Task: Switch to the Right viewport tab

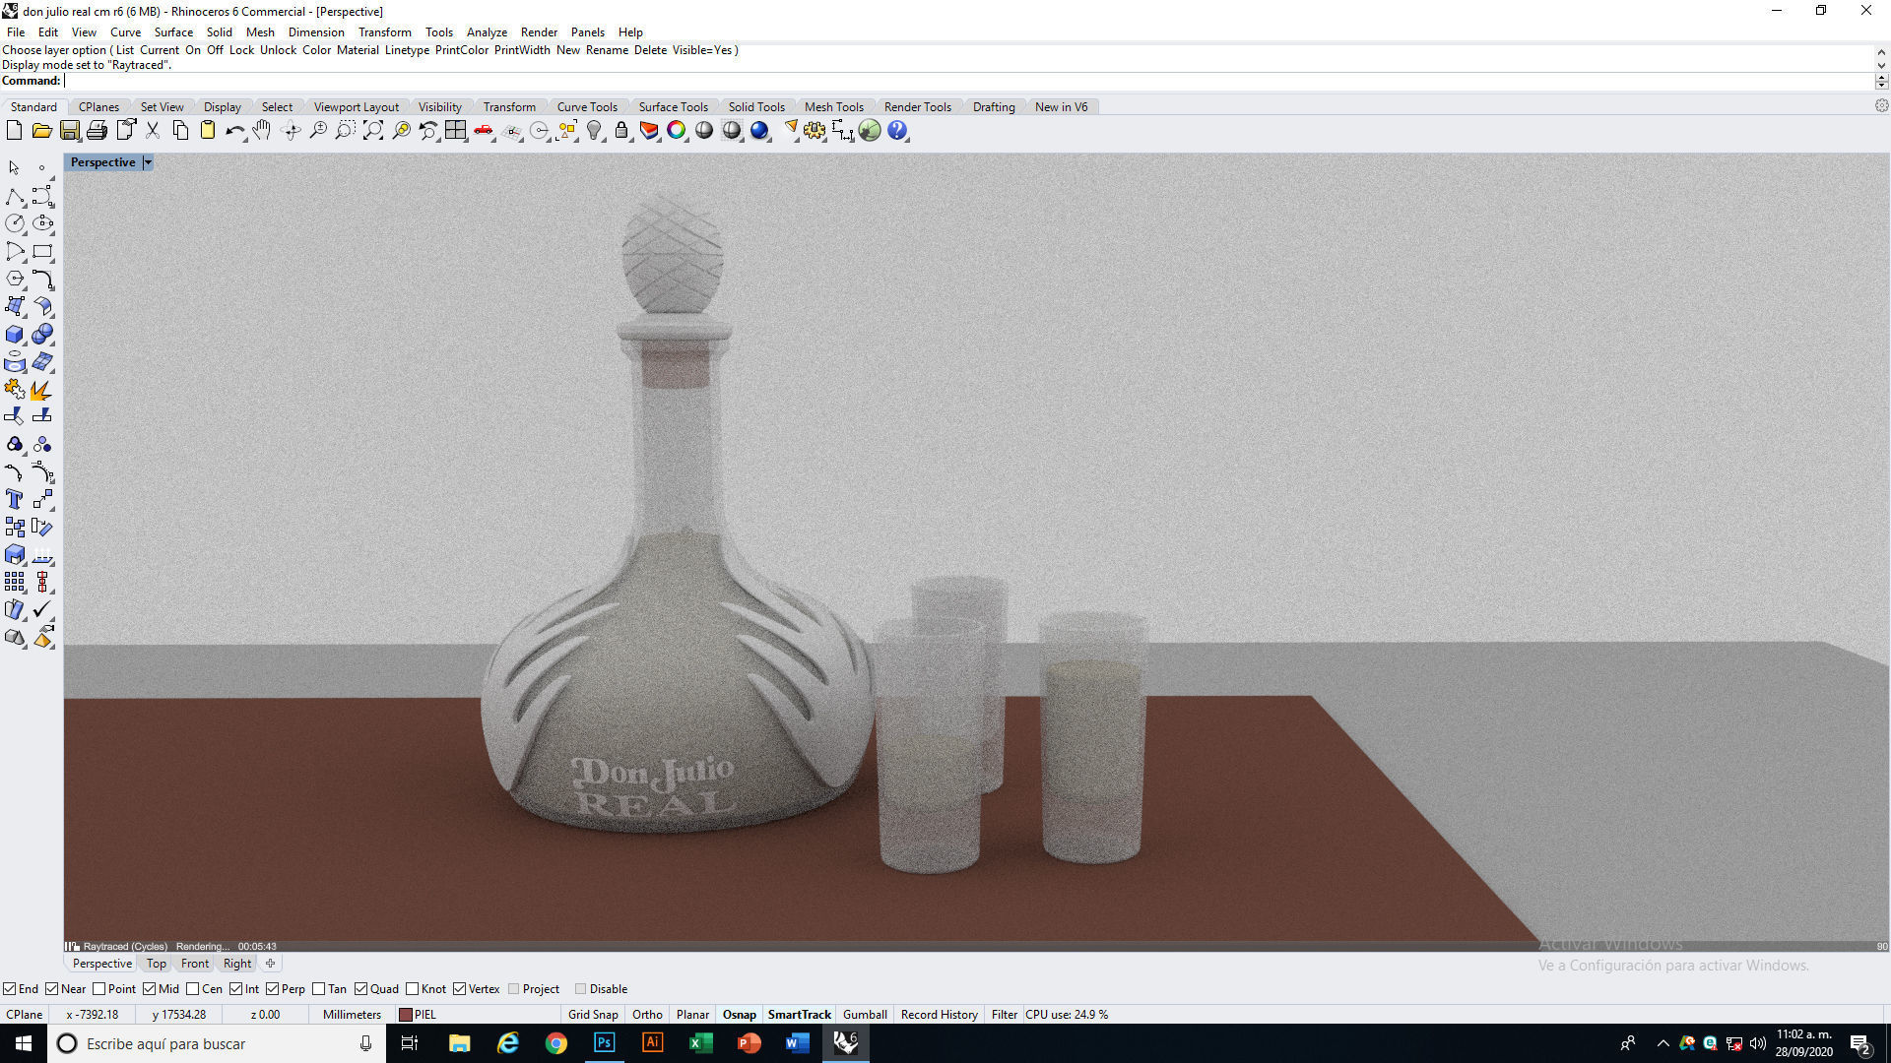Action: coord(237,964)
